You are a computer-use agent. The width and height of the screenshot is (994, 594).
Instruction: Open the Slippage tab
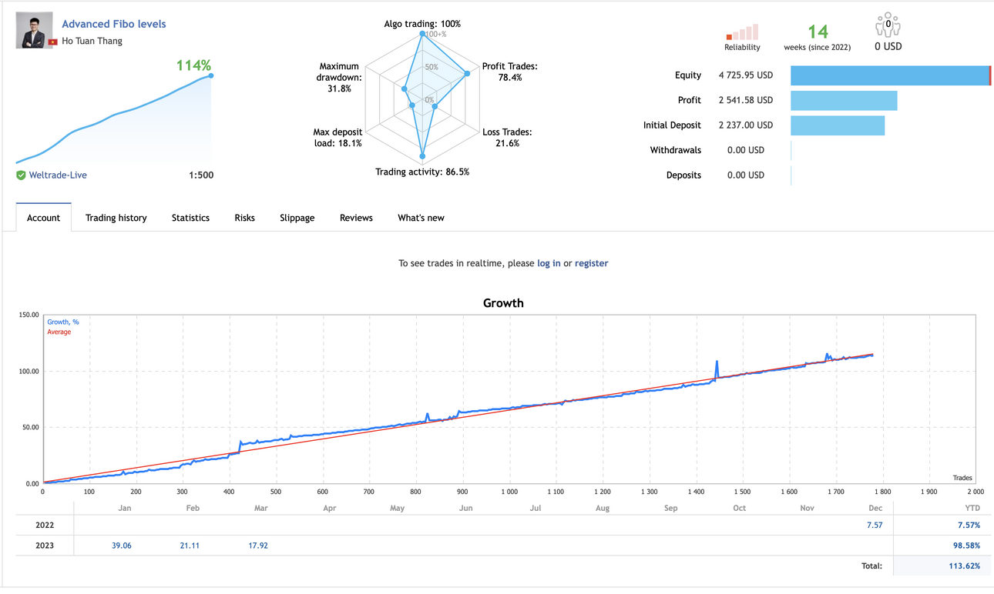click(x=297, y=218)
